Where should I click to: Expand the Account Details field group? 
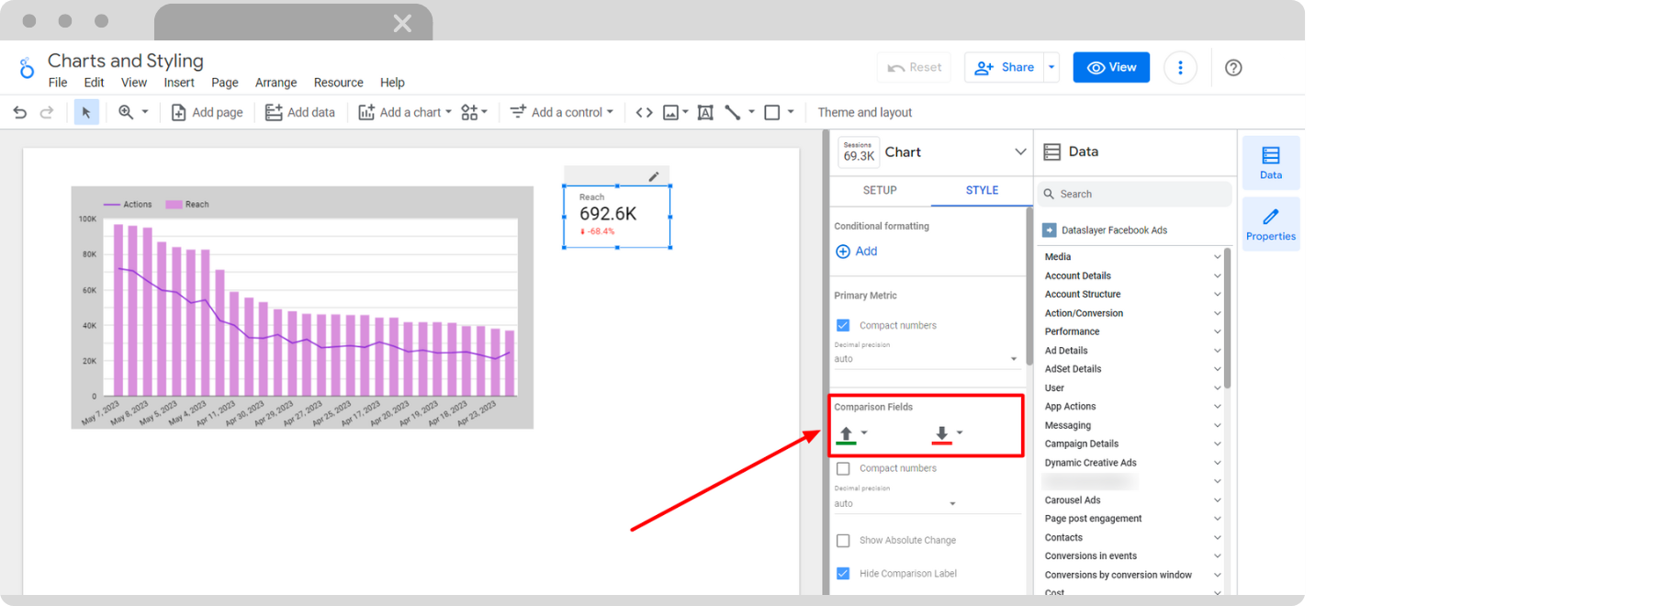(x=1132, y=275)
